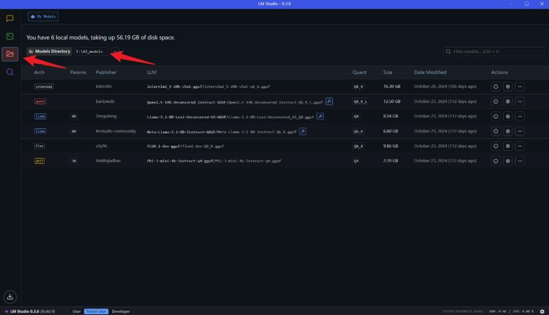
Task: Open the Chat sidebar icon
Action: tap(10, 18)
